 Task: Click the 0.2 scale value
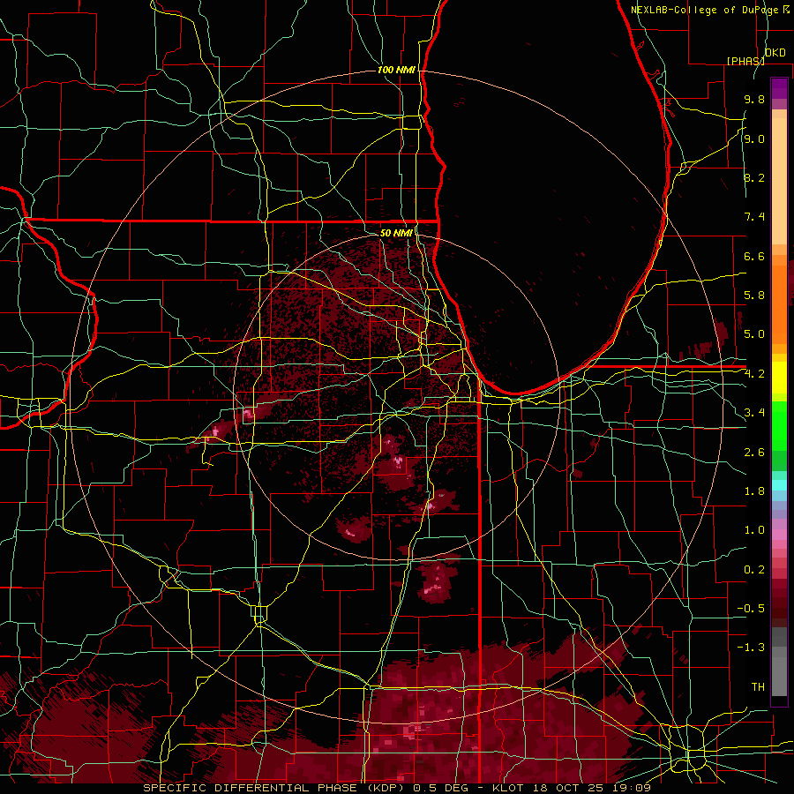(x=754, y=570)
